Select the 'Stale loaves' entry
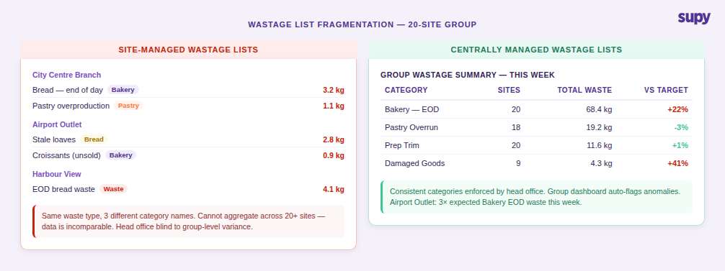 [x=53, y=139]
